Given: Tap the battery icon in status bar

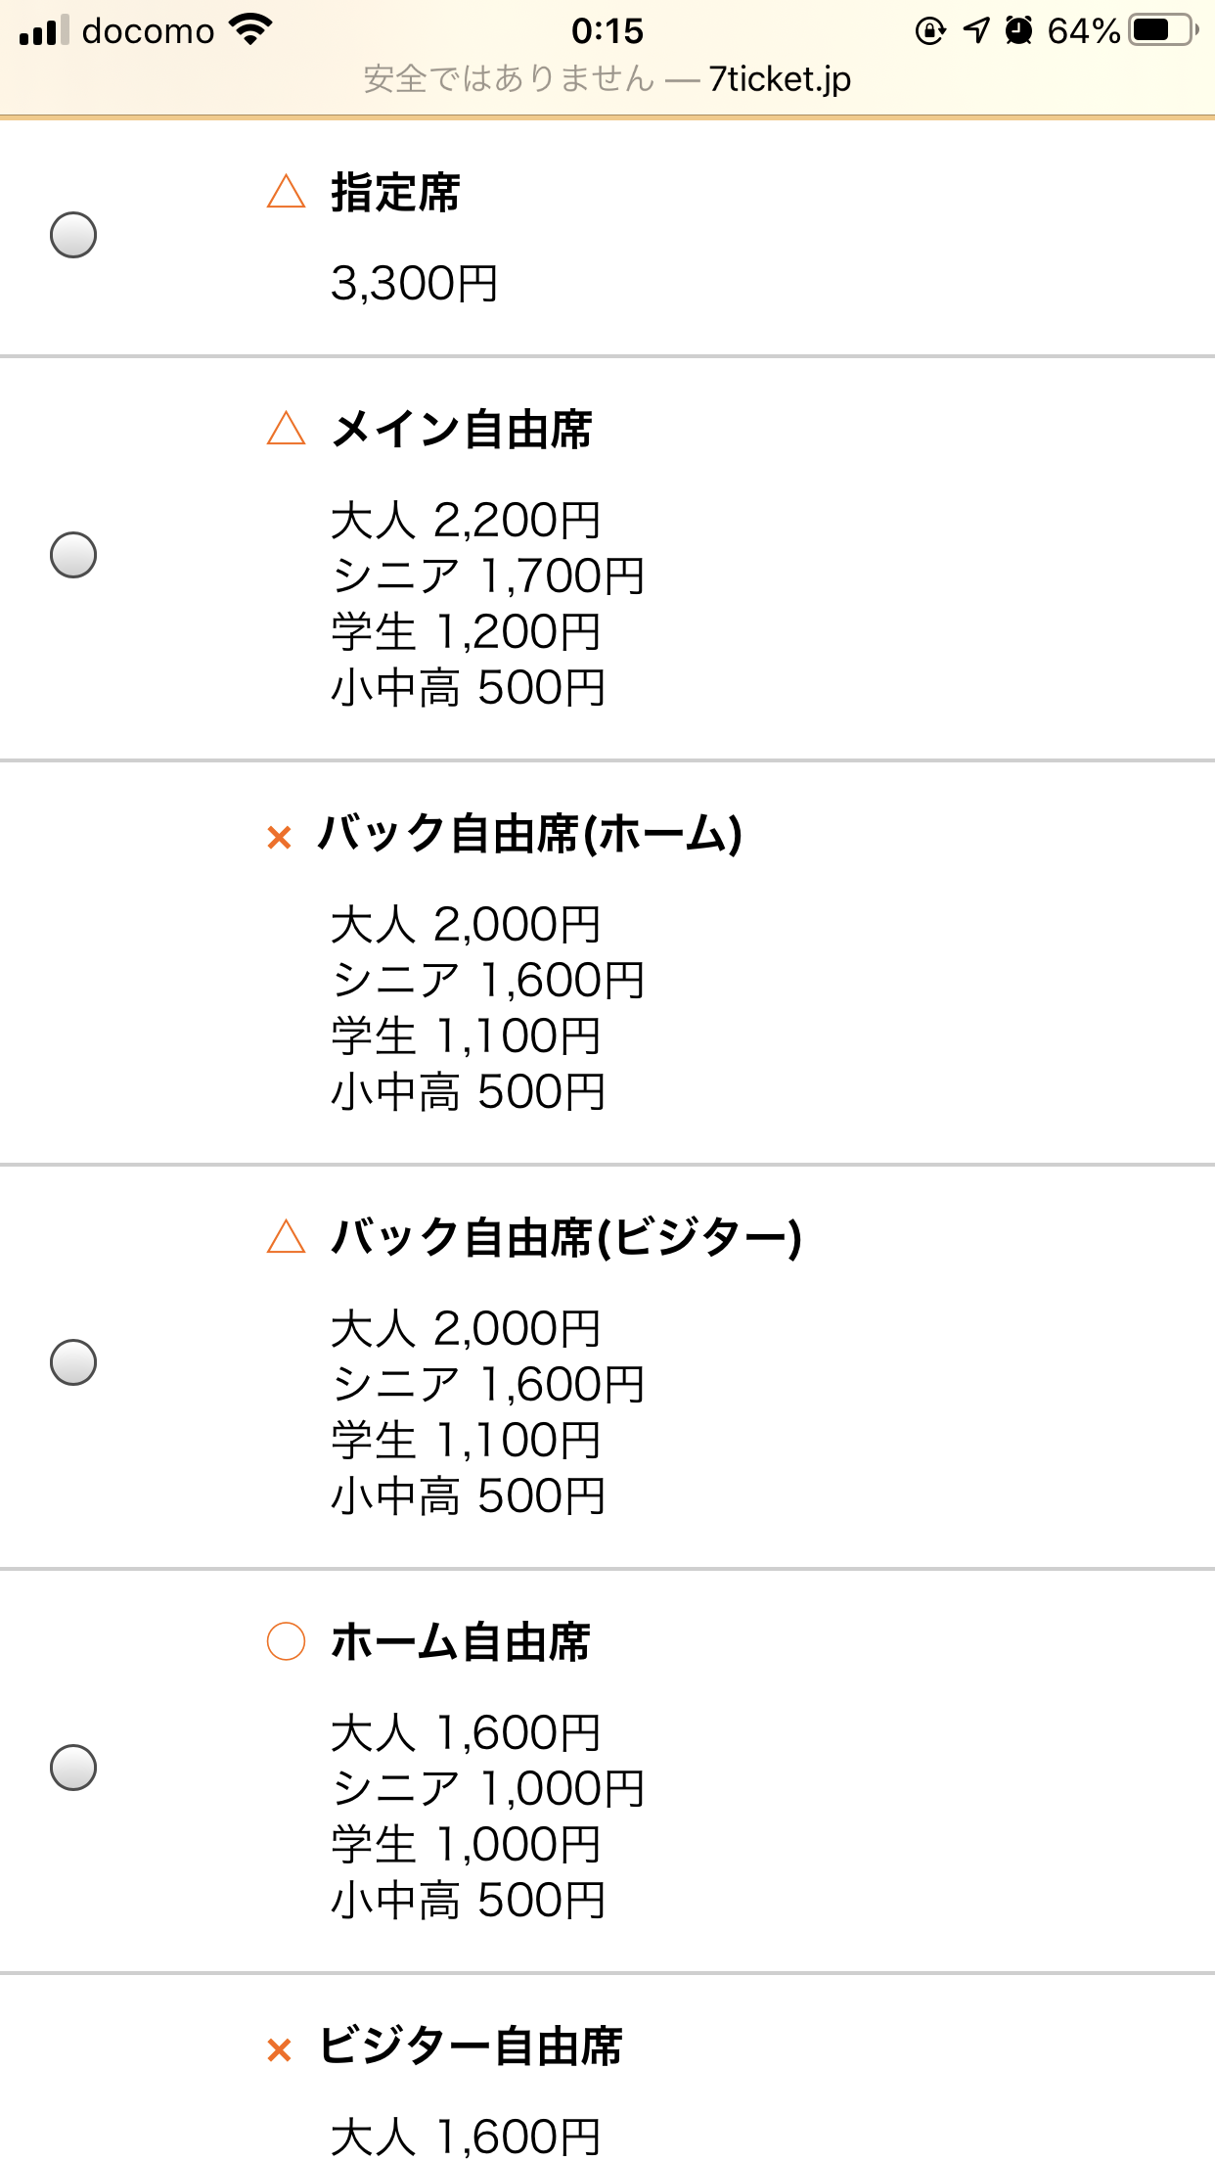Looking at the screenshot, I should [1164, 30].
